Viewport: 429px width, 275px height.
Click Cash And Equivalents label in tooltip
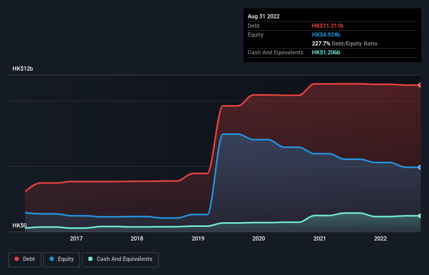point(275,52)
